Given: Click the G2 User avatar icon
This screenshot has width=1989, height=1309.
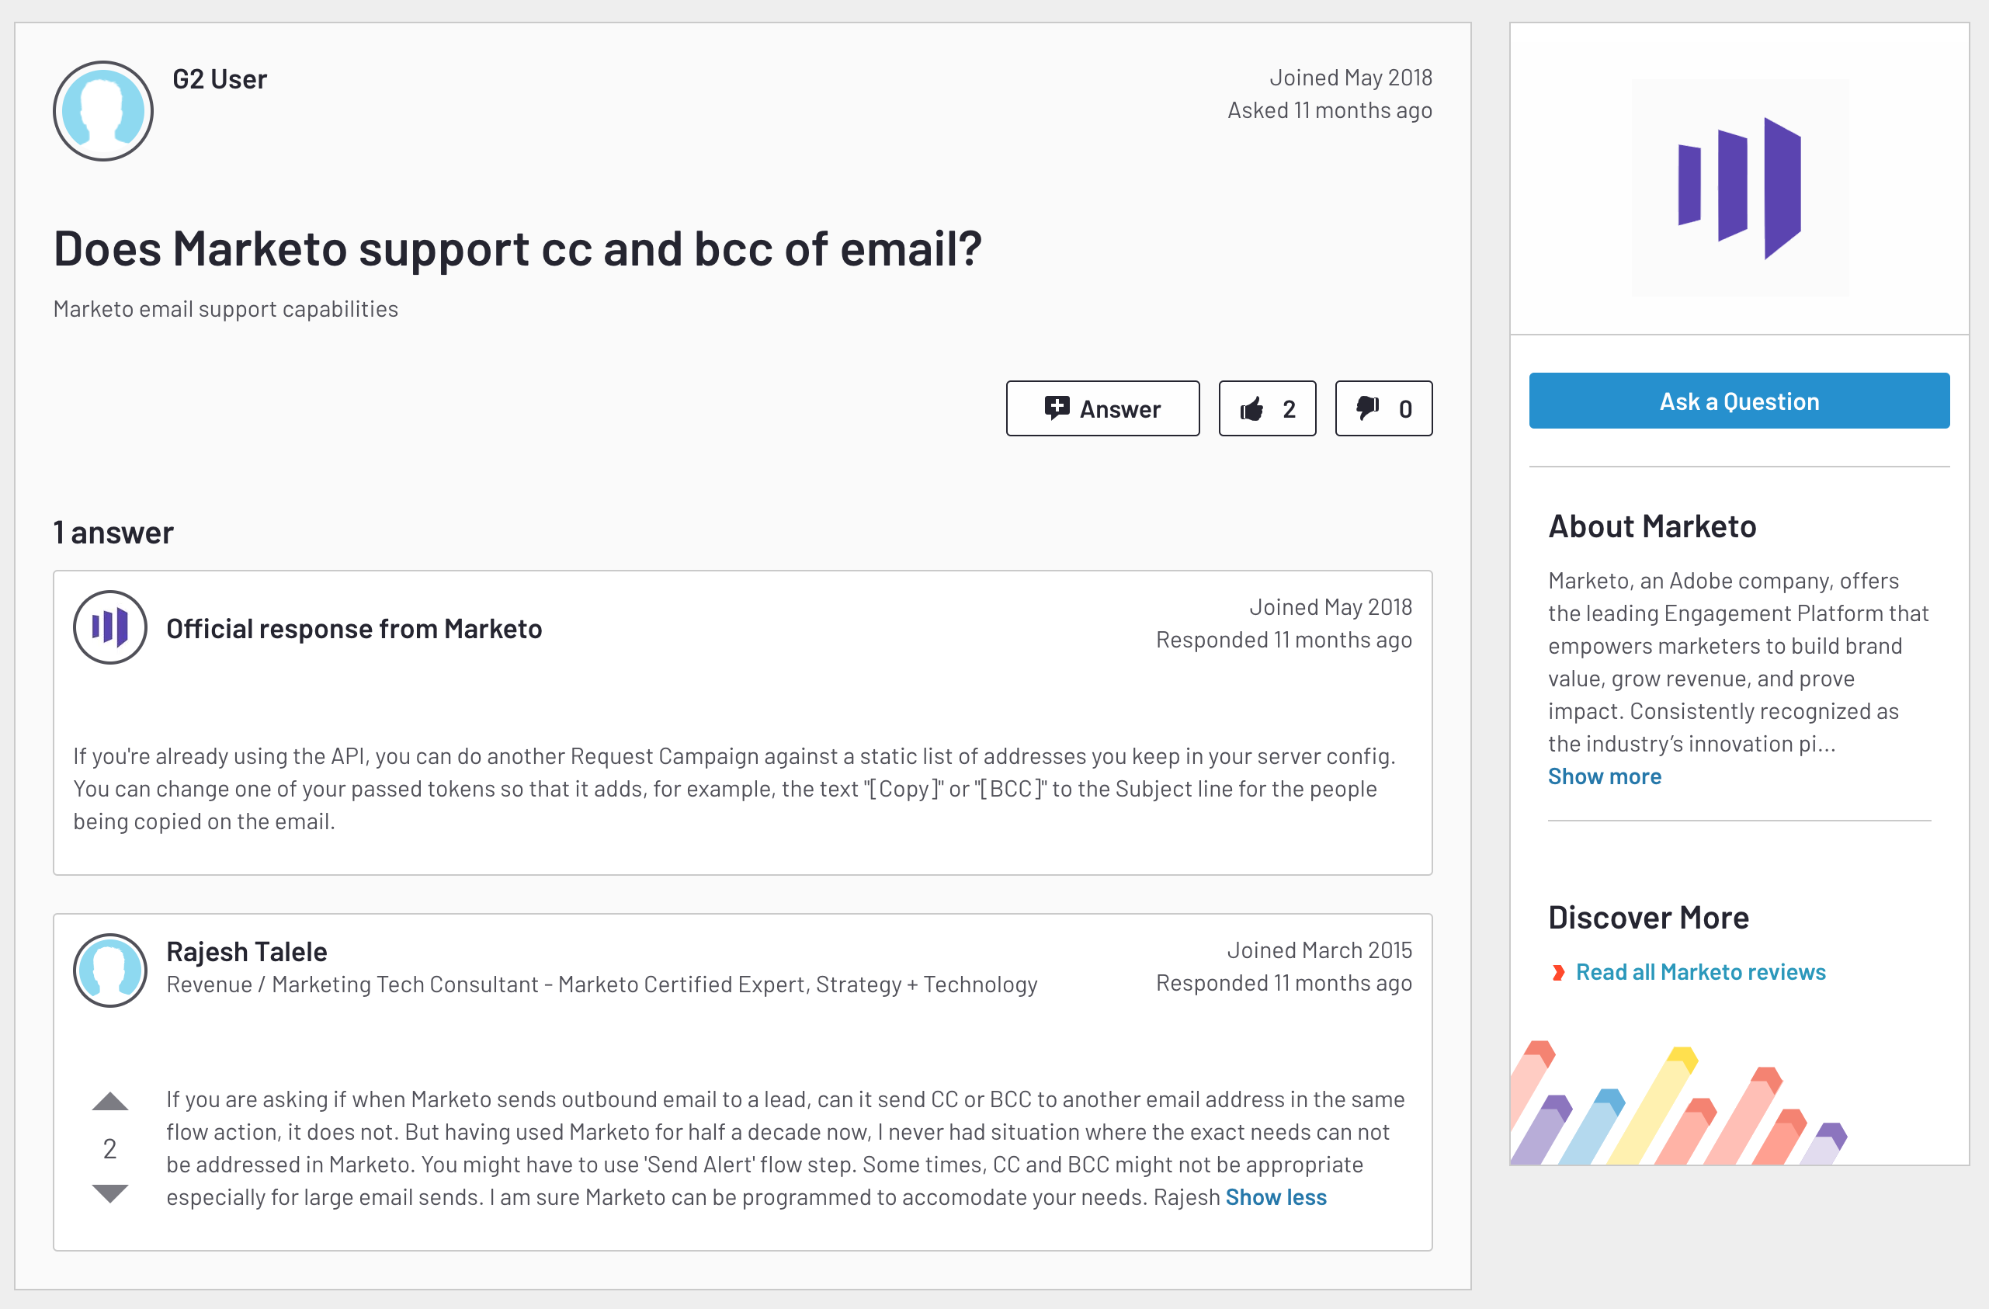Looking at the screenshot, I should [102, 110].
